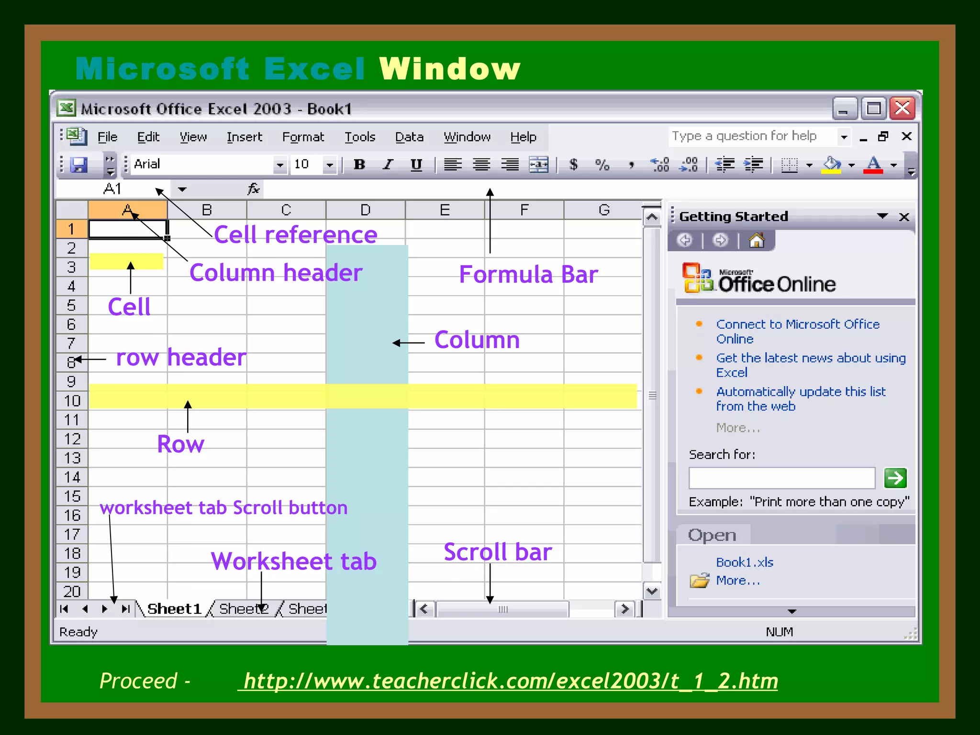Image resolution: width=980 pixels, height=735 pixels.
Task: Align text right
Action: [x=510, y=165]
